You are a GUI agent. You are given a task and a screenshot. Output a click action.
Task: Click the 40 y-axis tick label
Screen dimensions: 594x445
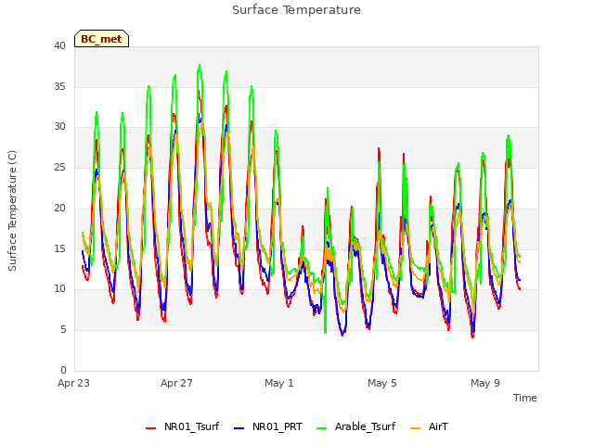coord(59,45)
